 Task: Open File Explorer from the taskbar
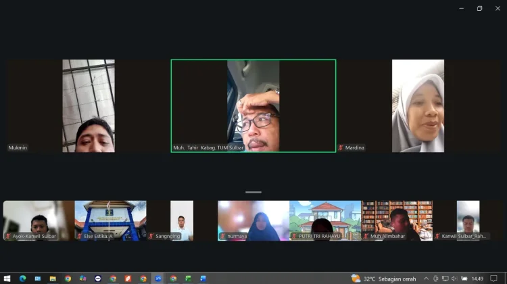[x=53, y=279]
